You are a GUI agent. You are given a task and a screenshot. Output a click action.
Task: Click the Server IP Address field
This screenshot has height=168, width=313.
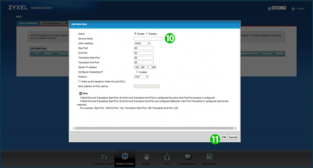(x=145, y=67)
